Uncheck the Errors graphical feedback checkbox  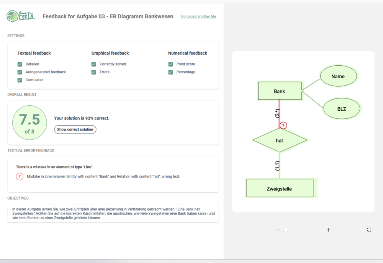click(x=94, y=72)
